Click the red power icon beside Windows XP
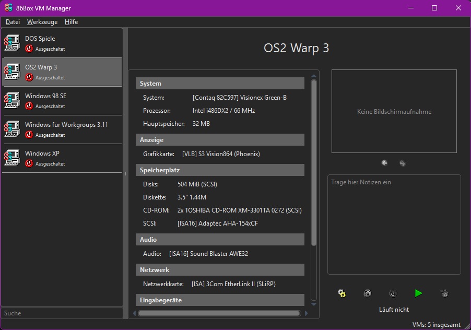The image size is (471, 330). 30,163
